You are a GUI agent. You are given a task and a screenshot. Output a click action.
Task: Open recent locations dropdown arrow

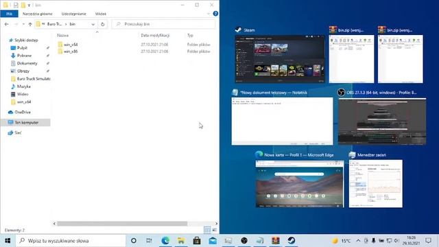tap(23, 25)
